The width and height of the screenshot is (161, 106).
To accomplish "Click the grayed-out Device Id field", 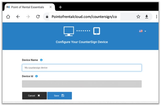I will click(82, 84).
